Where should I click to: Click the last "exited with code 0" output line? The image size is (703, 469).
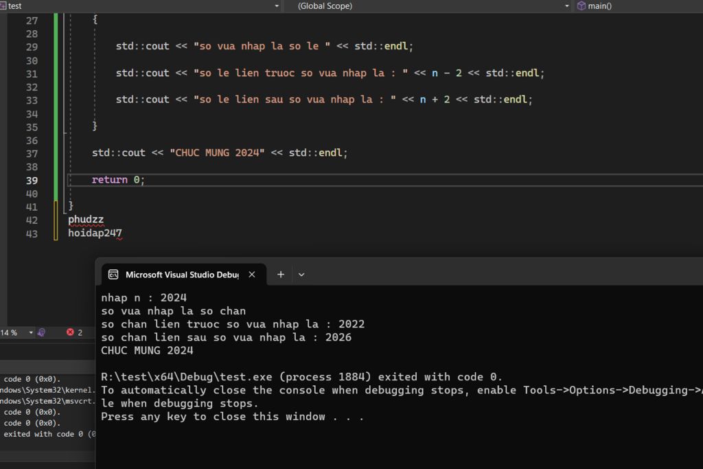[x=49, y=434]
